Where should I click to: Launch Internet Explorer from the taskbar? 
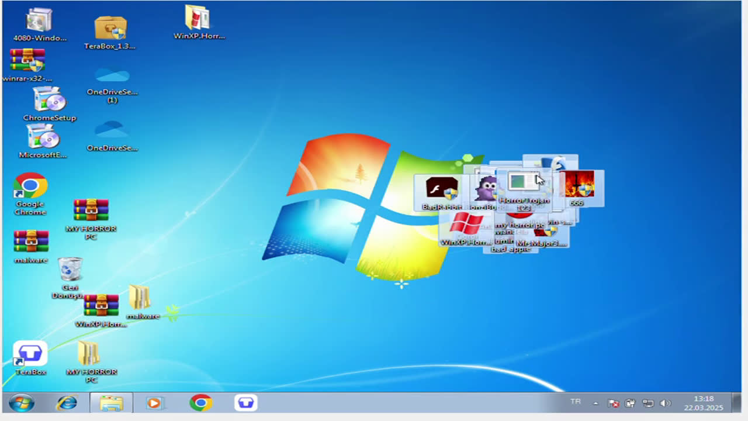67,403
